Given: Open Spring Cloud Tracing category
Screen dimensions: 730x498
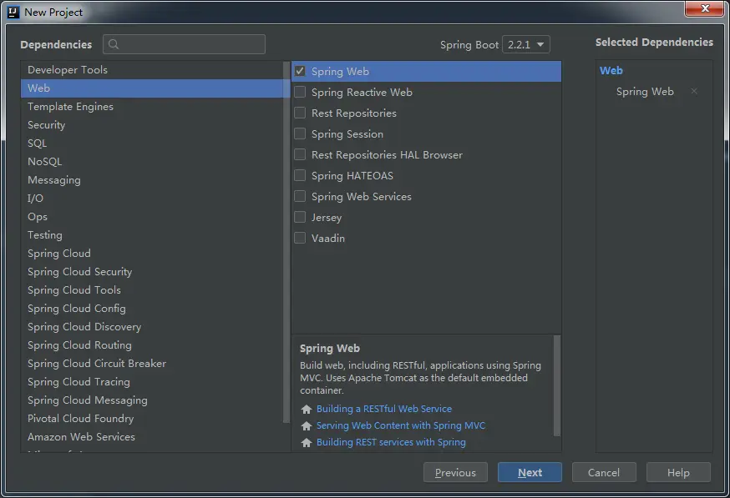Looking at the screenshot, I should [x=152, y=382].
